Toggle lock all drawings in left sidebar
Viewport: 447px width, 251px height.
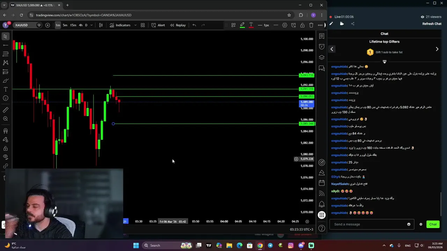click(x=5, y=149)
